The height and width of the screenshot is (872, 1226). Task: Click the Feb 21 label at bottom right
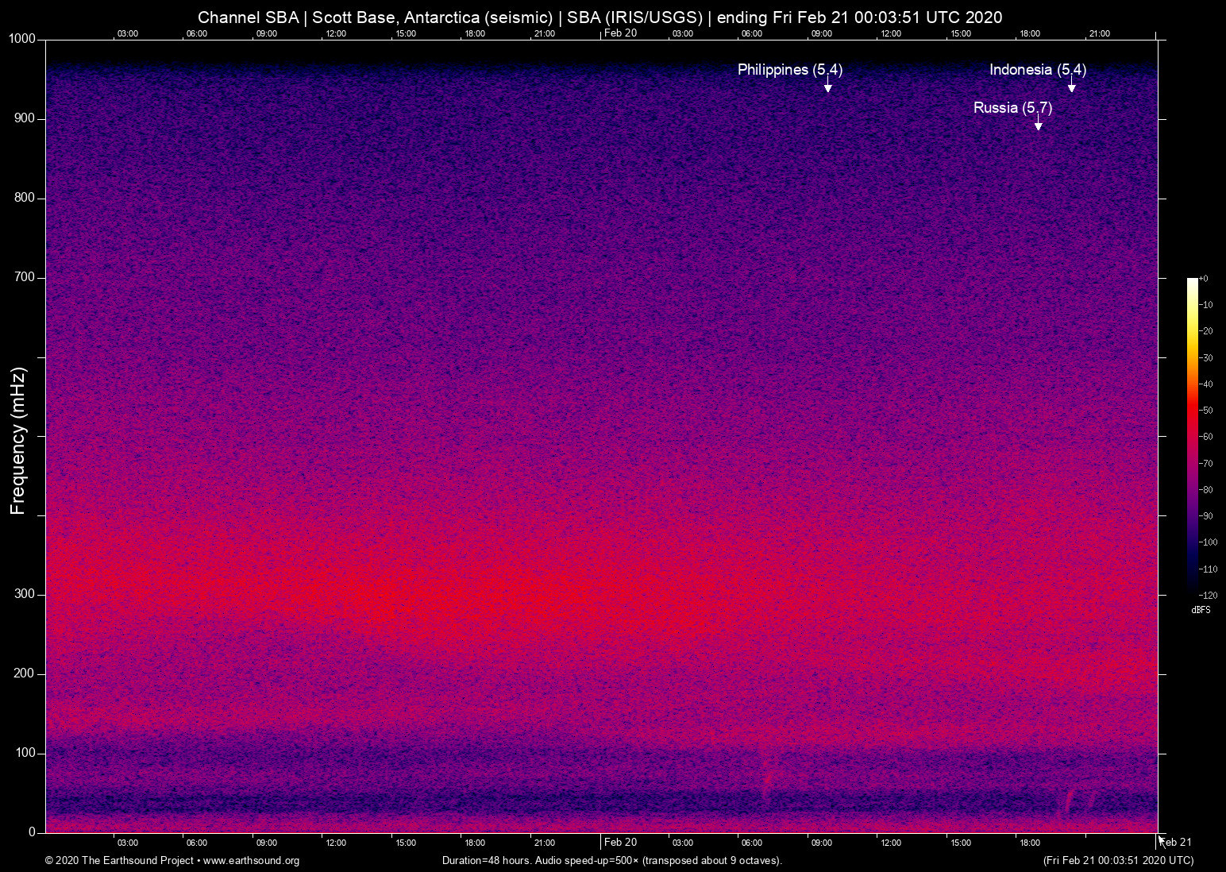(1178, 842)
